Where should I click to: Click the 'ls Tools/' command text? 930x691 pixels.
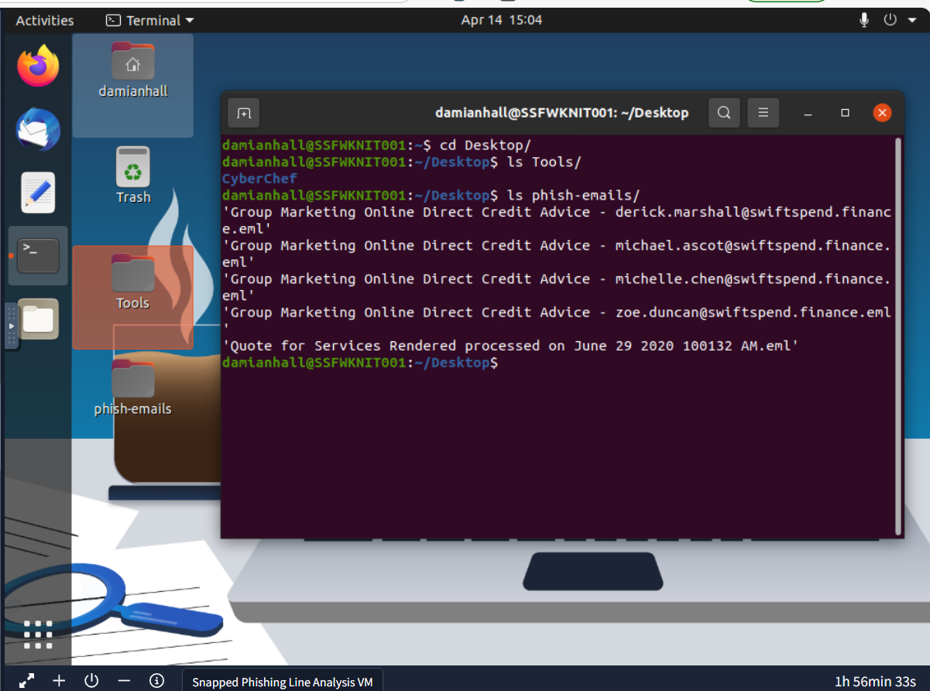click(544, 162)
